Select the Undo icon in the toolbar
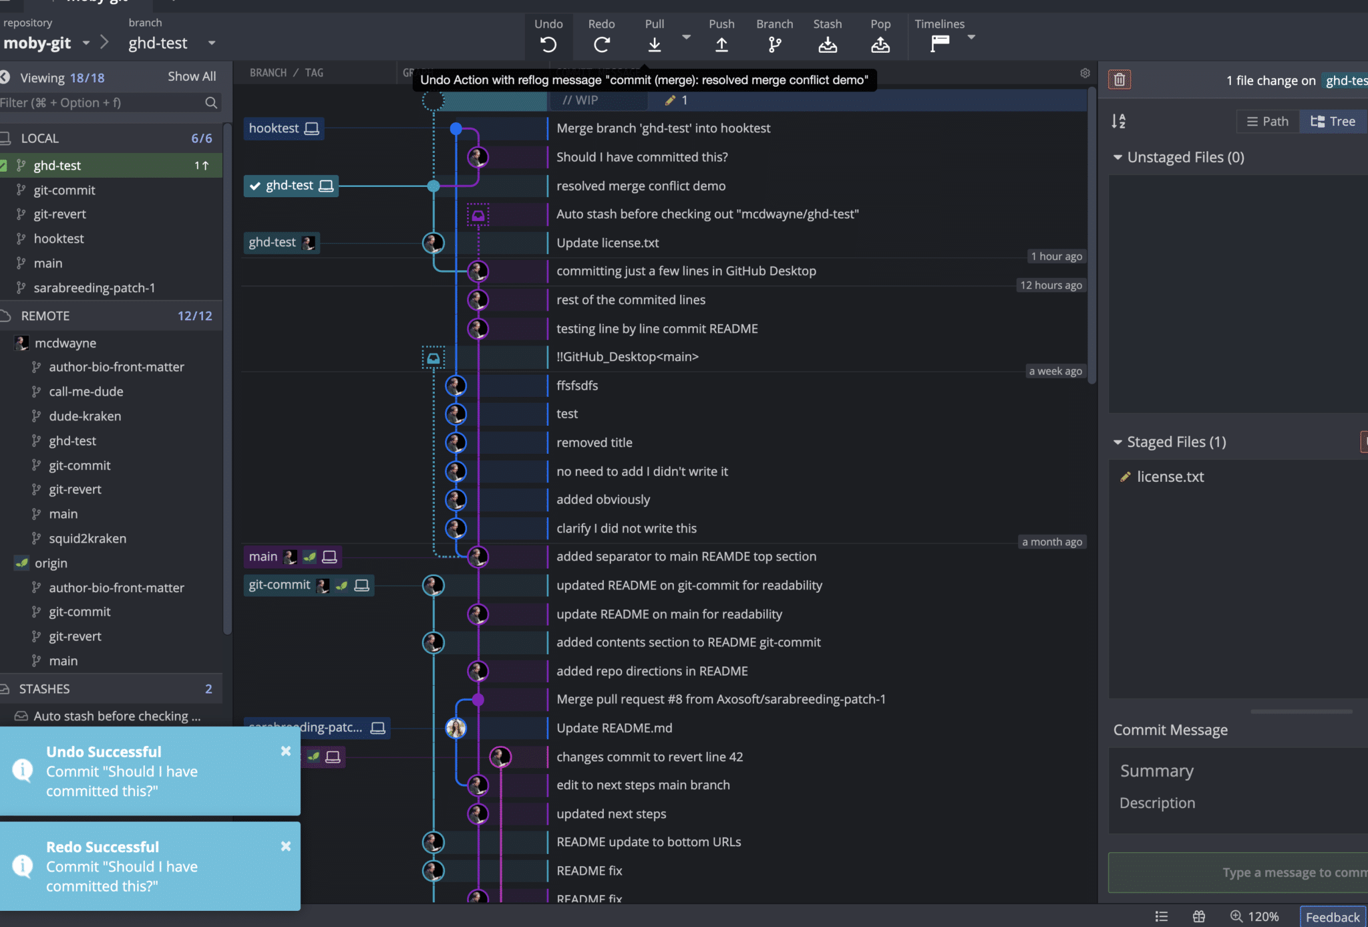This screenshot has width=1368, height=927. pyautogui.click(x=548, y=44)
